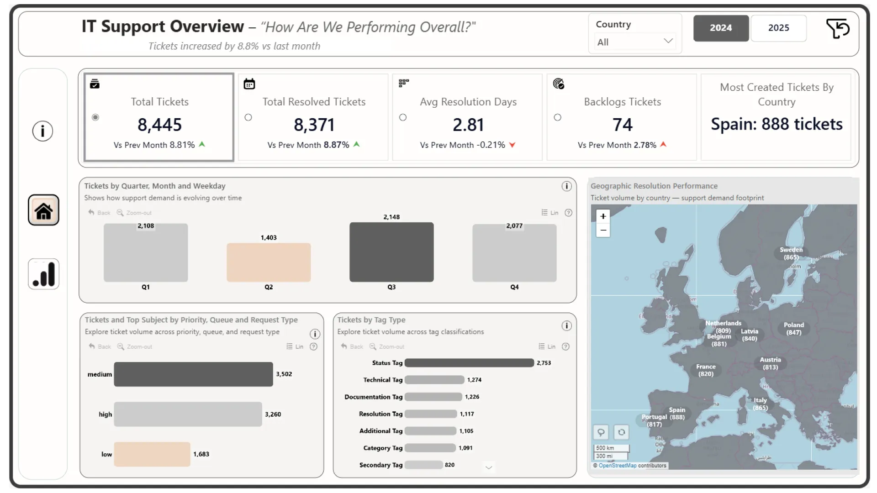Go to the Home page icon

pos(43,210)
